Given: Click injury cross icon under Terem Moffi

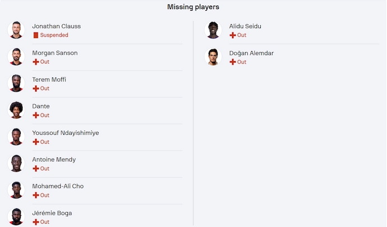Looking at the screenshot, I should click(36, 88).
